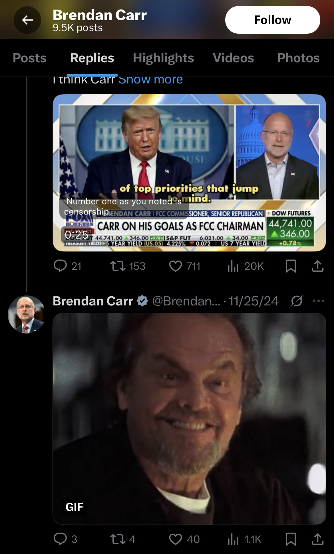The image size is (334, 554).
Task: Open the more options menu on GIF post
Action: pos(319,301)
